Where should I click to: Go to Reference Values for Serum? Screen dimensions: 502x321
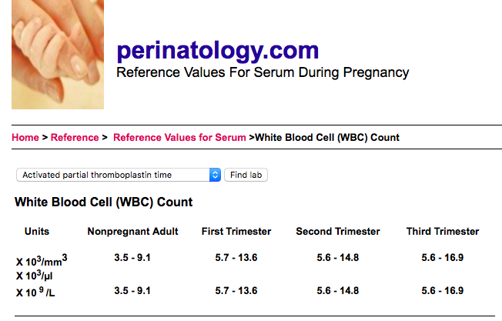(x=179, y=138)
